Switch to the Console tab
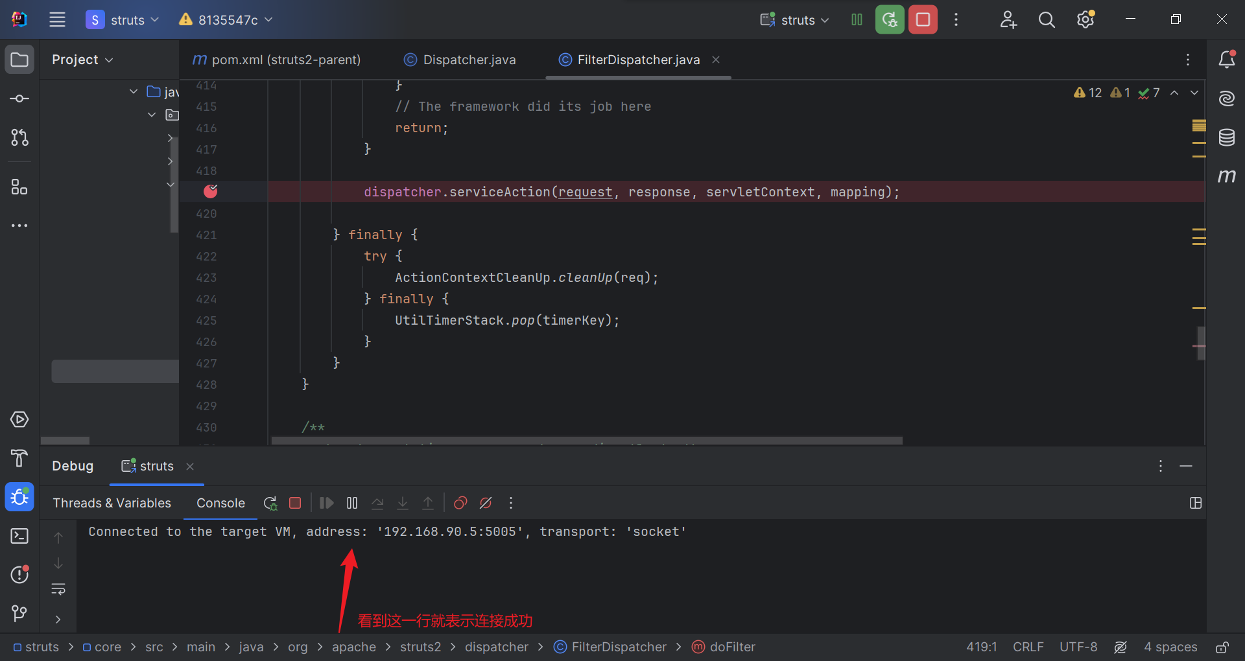Viewport: 1245px width, 661px height. pyautogui.click(x=220, y=503)
